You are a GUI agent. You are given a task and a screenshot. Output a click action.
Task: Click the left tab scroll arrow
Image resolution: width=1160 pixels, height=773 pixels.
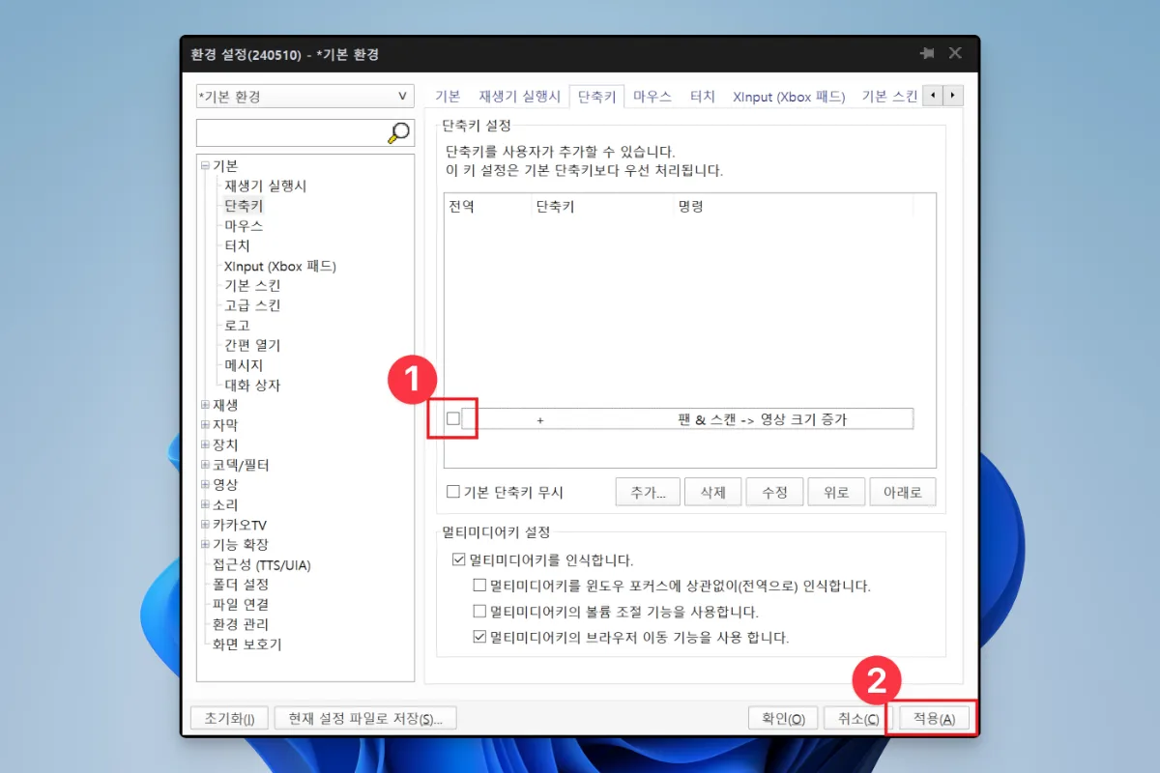coord(932,96)
